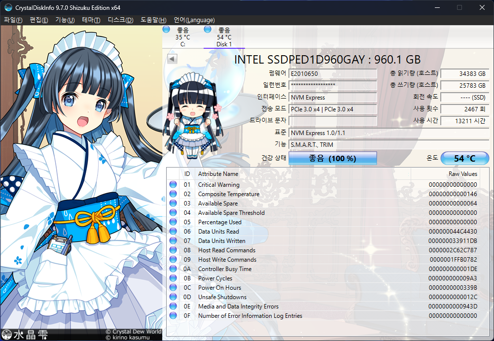Click rotation speed value ---- (SSD)
This screenshot has width=494, height=341.
coord(465,97)
